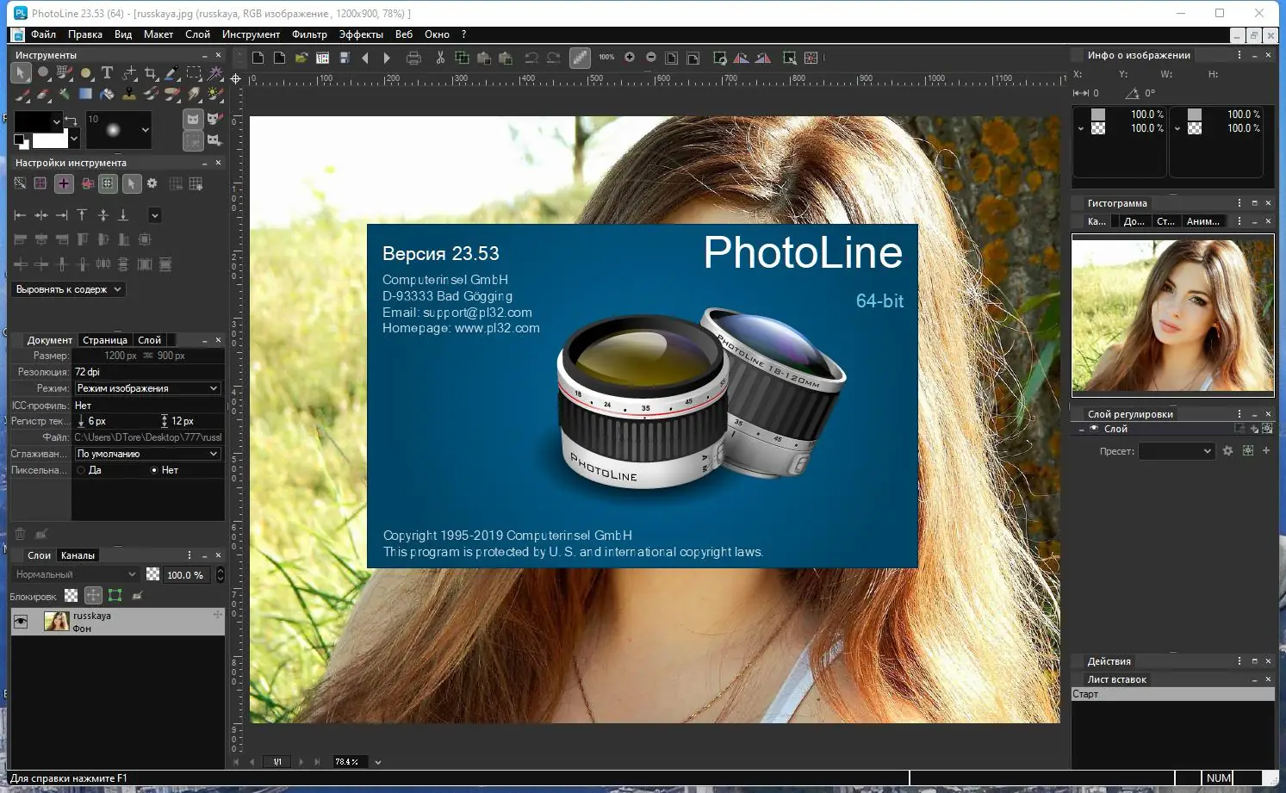This screenshot has width=1286, height=793.
Task: Click the layer opacity 100.0 % field
Action: (x=185, y=574)
